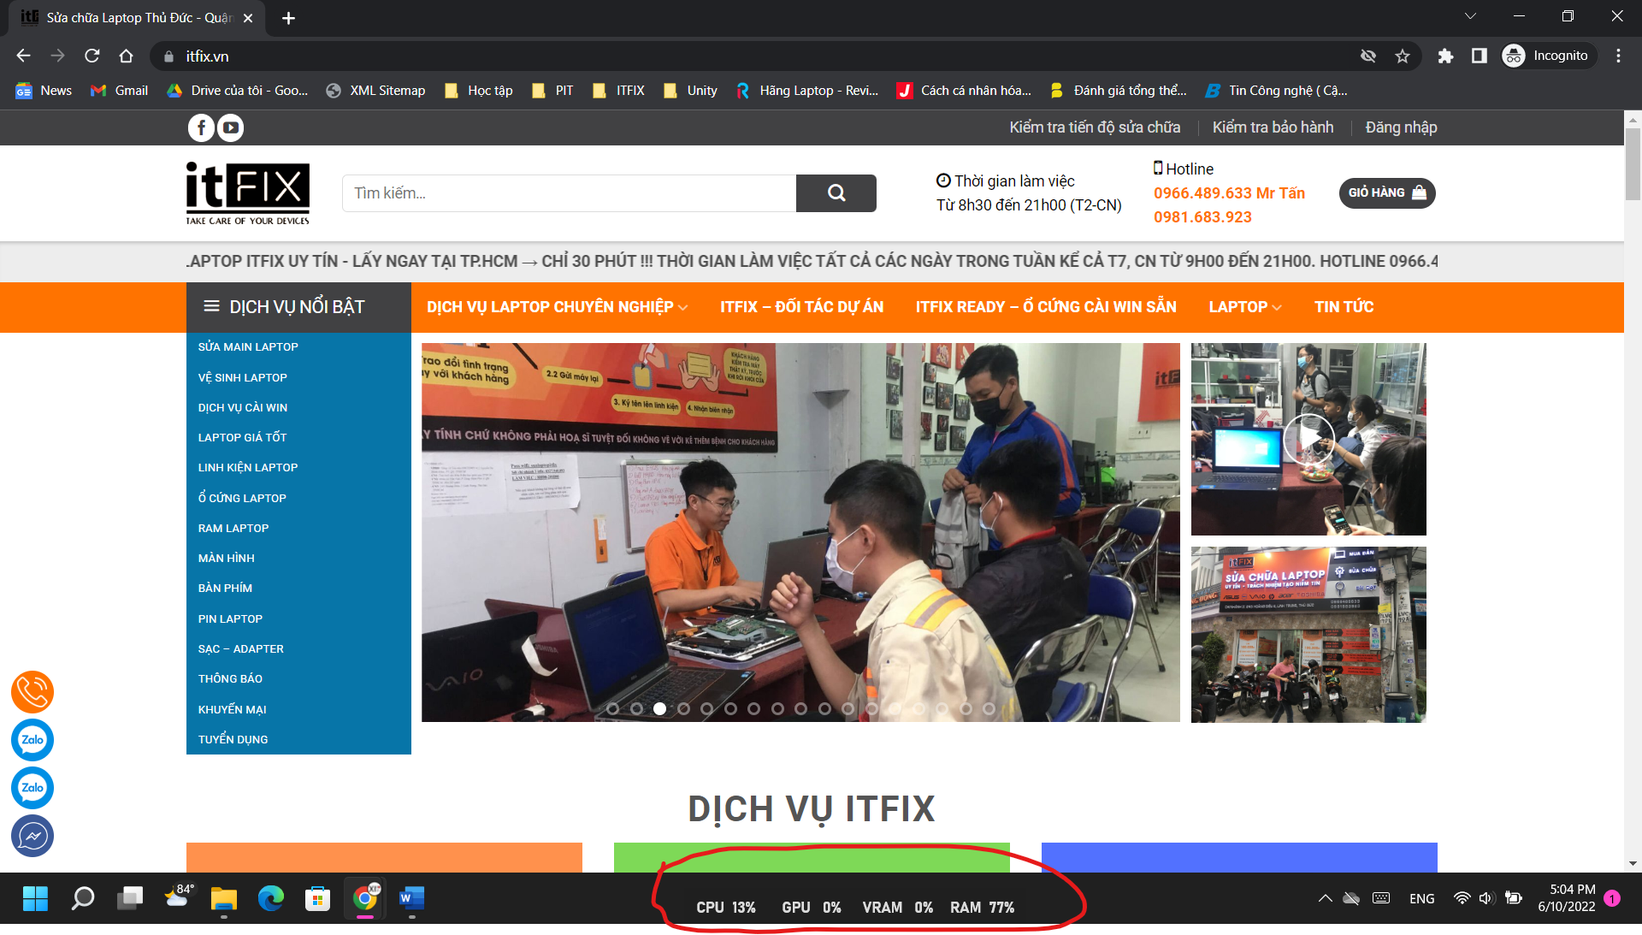Screen dimensions: 1642x935
Task: Open the Messenger chat icon
Action: [x=32, y=836]
